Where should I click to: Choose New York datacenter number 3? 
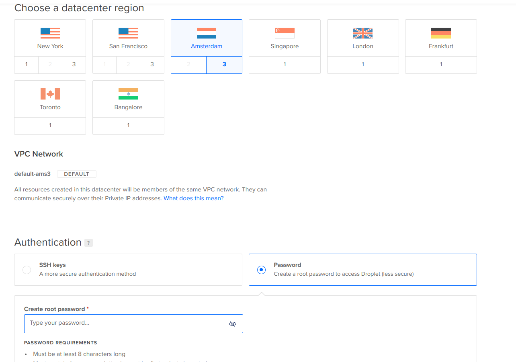click(74, 65)
